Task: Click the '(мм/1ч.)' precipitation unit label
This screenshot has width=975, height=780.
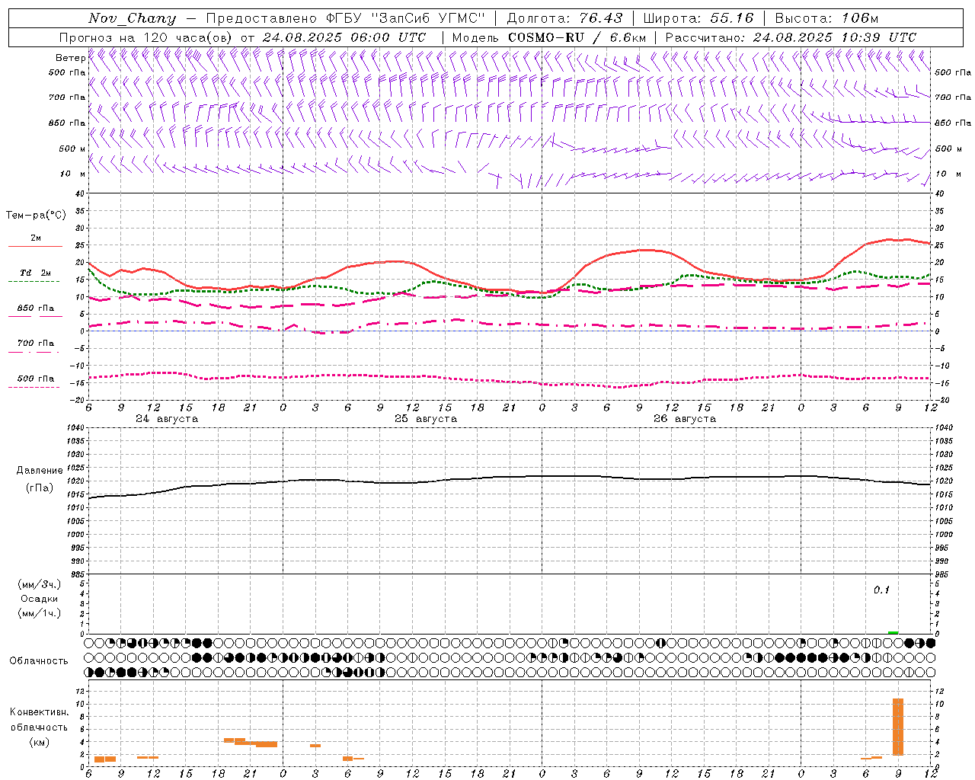Action: pyautogui.click(x=40, y=613)
